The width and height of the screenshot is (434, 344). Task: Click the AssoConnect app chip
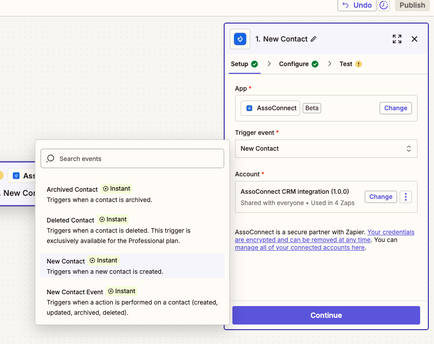pyautogui.click(x=270, y=108)
